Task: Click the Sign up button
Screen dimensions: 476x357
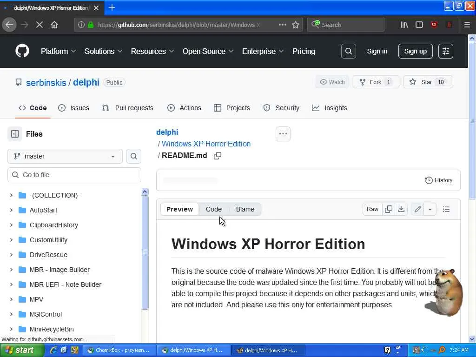Action: pos(415,51)
